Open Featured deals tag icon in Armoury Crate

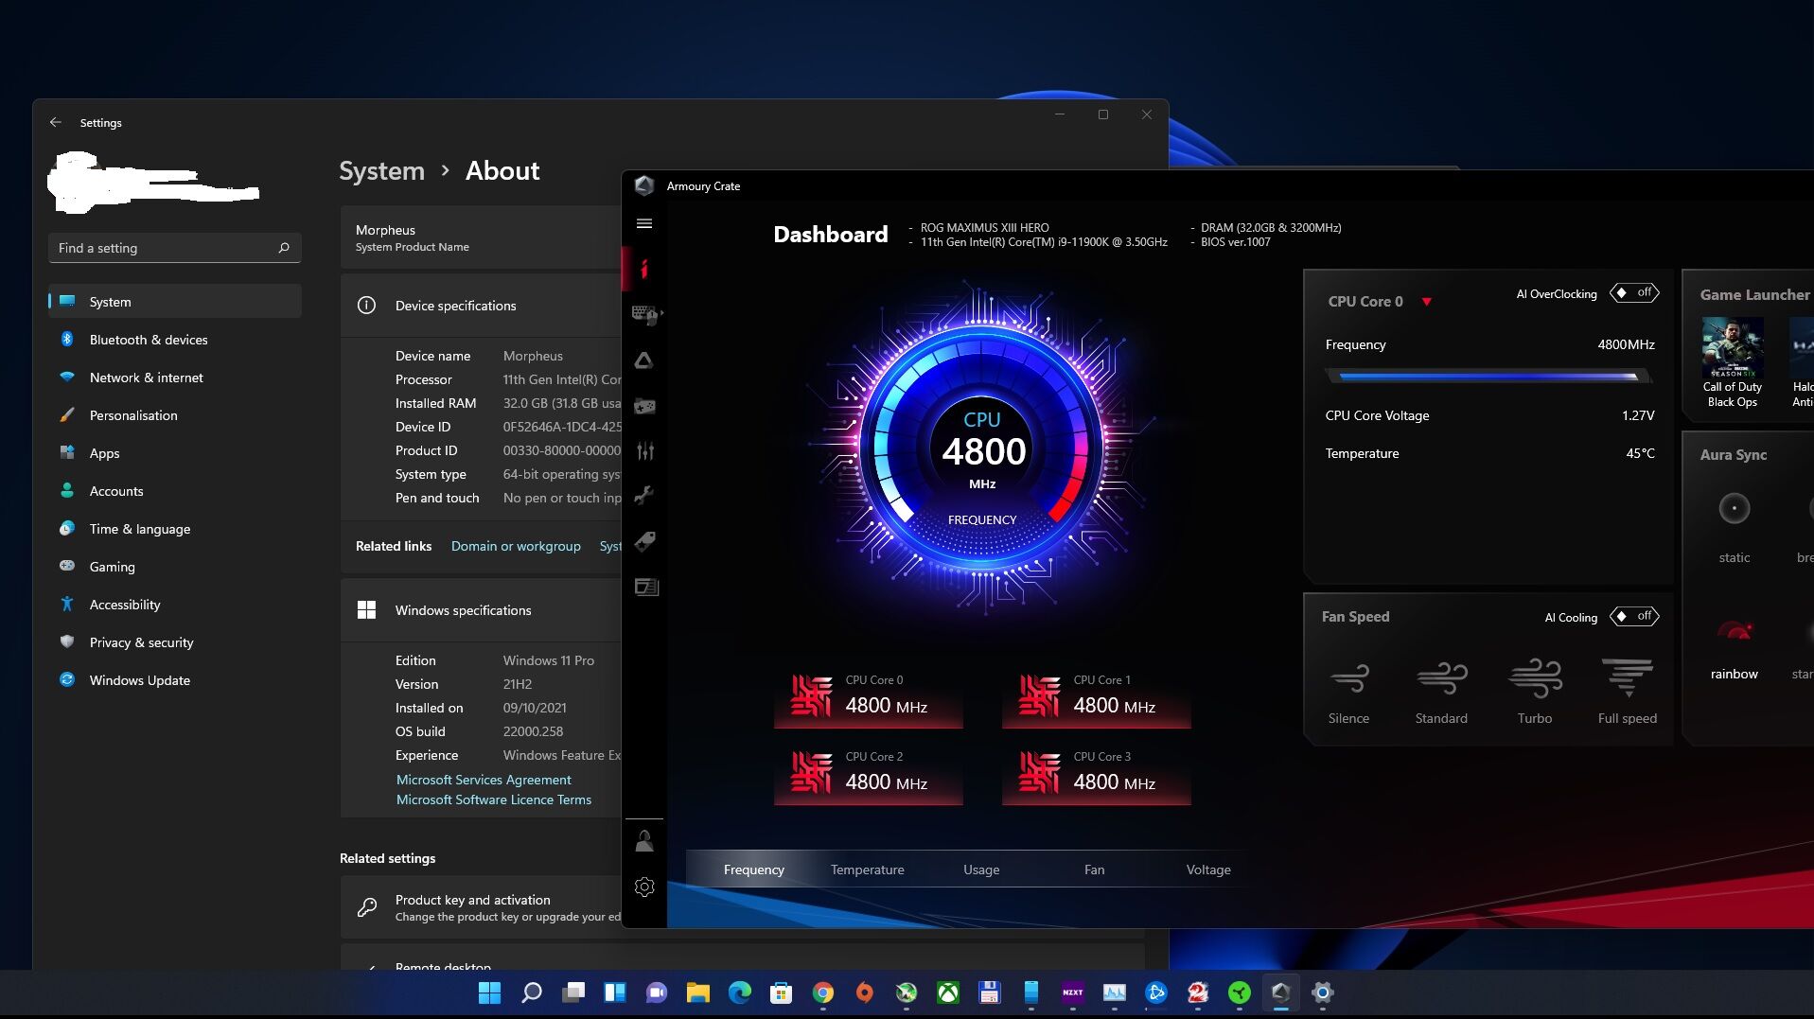[x=644, y=541]
